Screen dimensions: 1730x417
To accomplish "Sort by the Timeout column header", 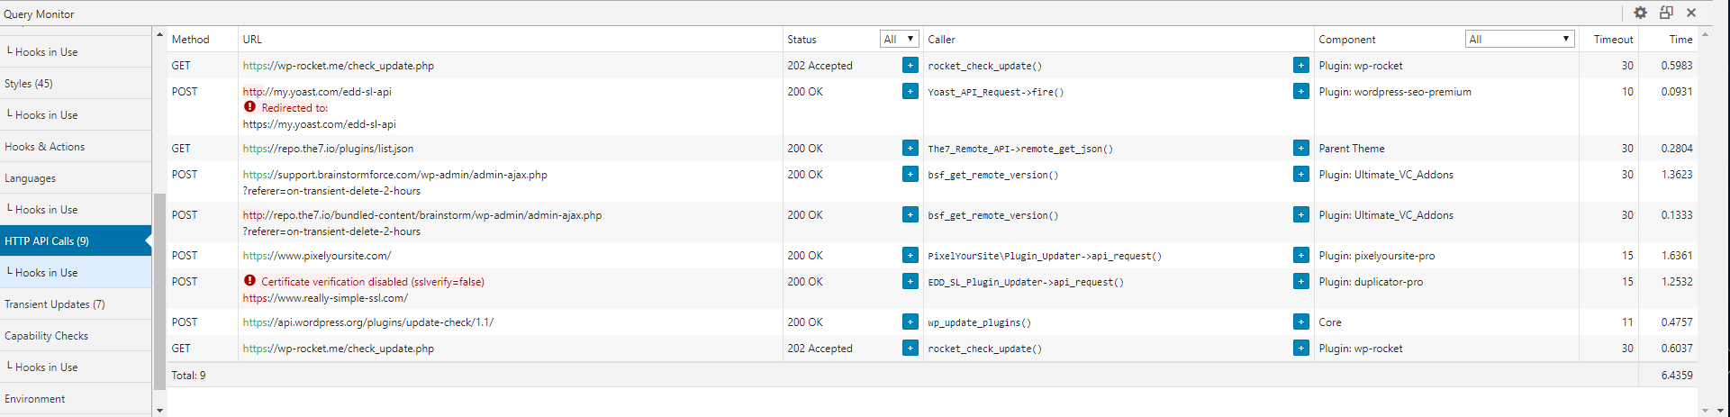I will pos(1613,40).
